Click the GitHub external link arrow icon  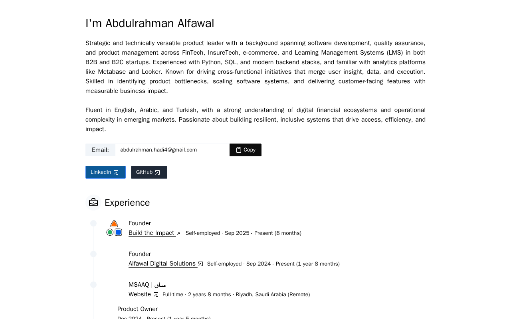tap(158, 172)
